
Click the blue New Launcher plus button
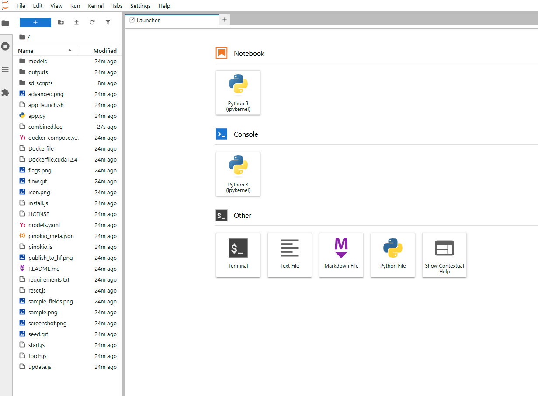click(x=35, y=22)
